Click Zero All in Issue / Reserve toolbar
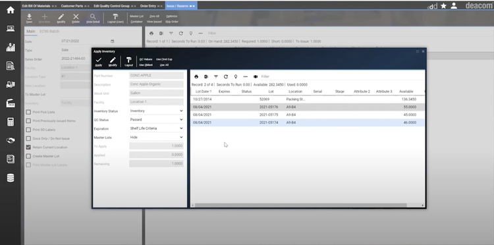The height and width of the screenshot is (245, 494). [154, 16]
